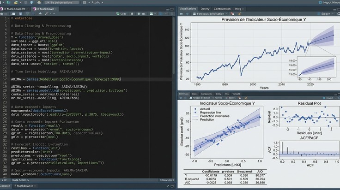The image size is (340, 190).
Task: Click the print icon in top toolbar
Action: coord(39,2)
